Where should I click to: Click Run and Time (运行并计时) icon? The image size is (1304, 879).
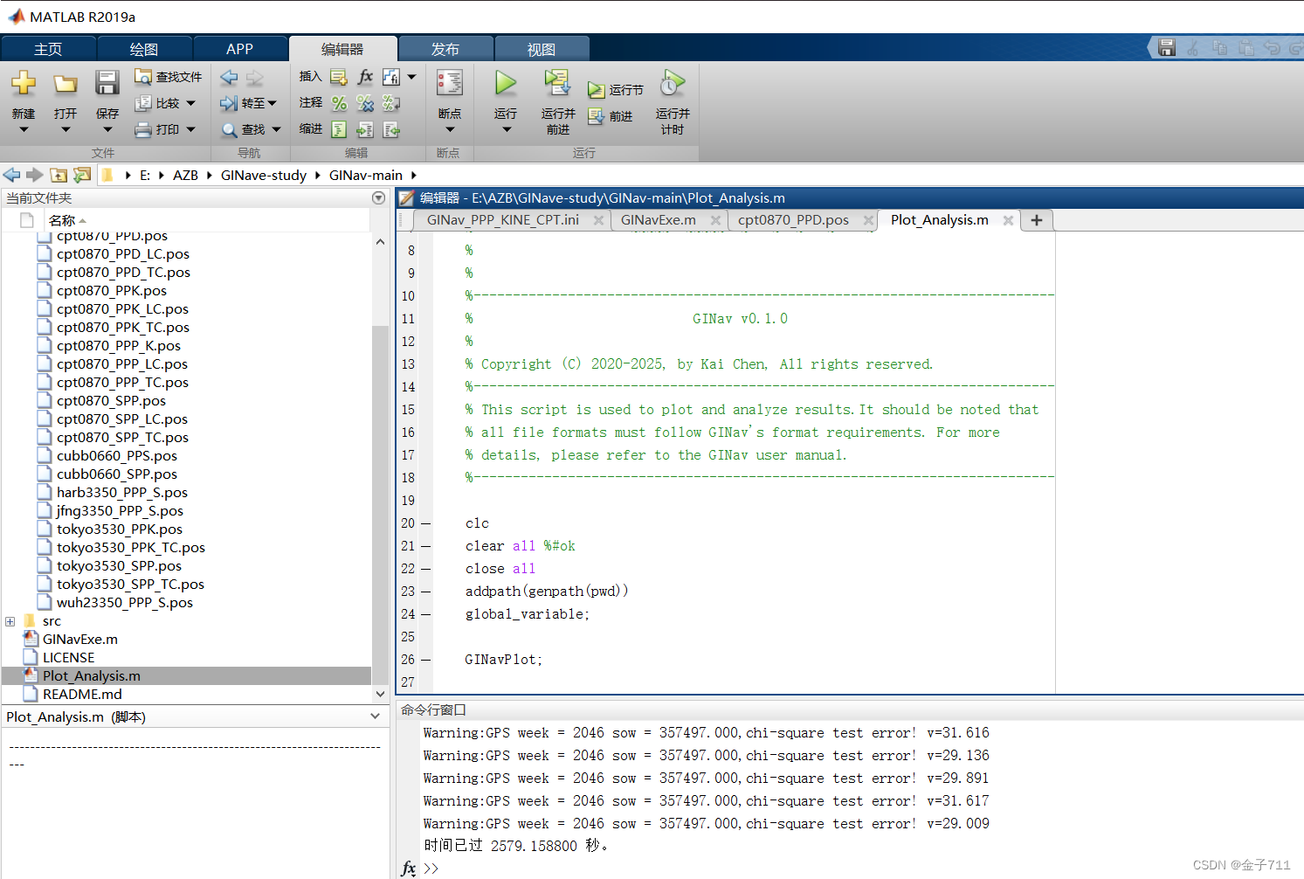[x=673, y=84]
